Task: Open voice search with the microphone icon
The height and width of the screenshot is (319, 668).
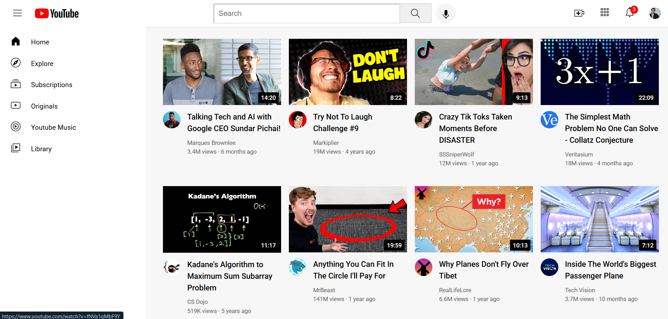Action: [445, 13]
